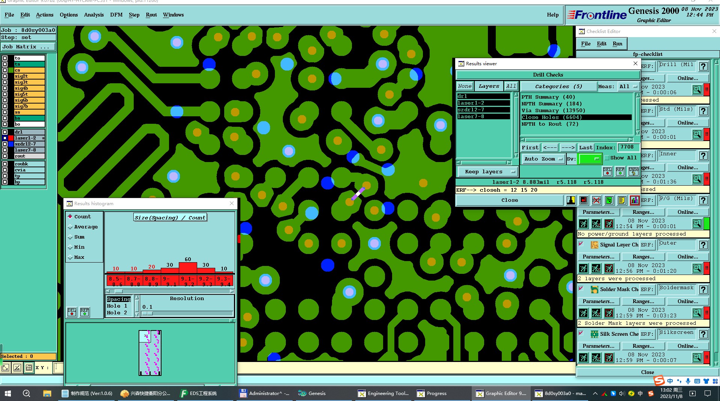The height and width of the screenshot is (401, 720).
Task: Select Close Holes (6604) category
Action: point(576,117)
